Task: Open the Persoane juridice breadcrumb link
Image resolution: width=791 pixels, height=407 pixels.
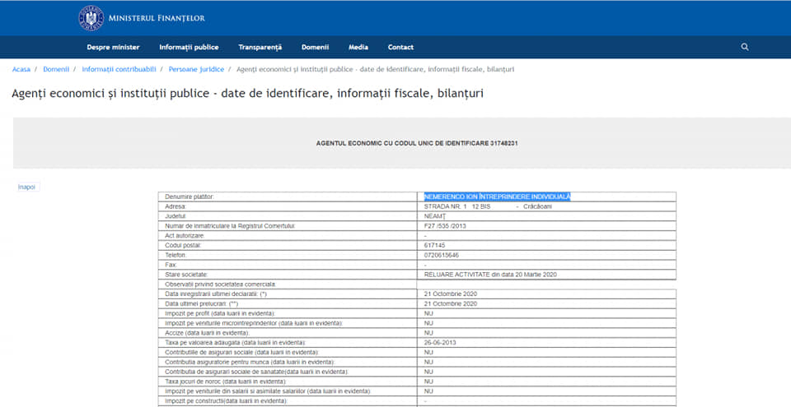Action: pos(194,70)
